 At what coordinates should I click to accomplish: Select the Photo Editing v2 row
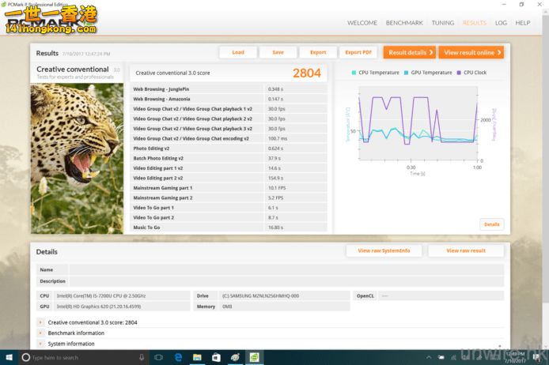(229, 149)
